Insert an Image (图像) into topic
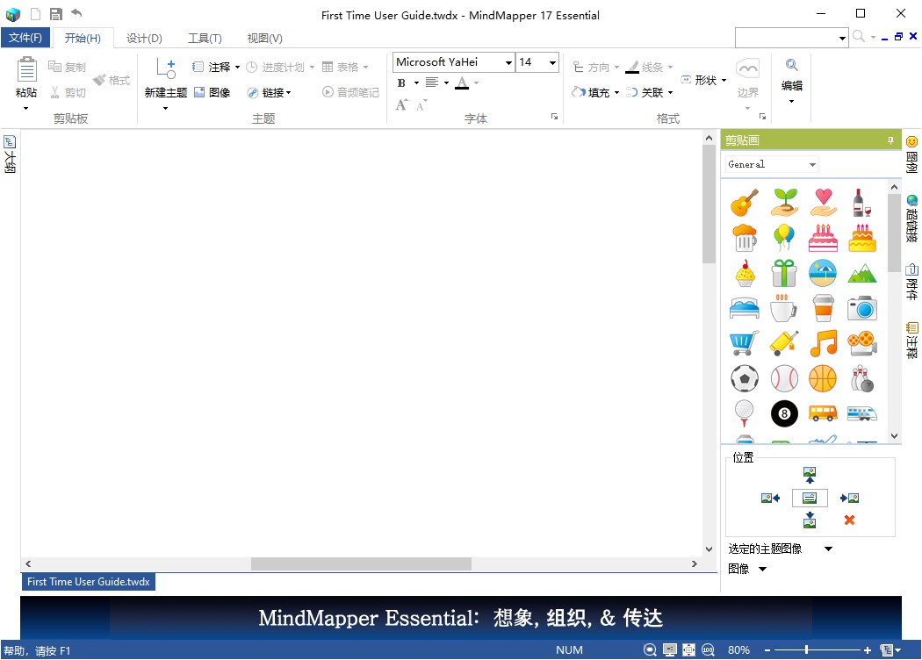This screenshot has width=922, height=660. coord(212,92)
